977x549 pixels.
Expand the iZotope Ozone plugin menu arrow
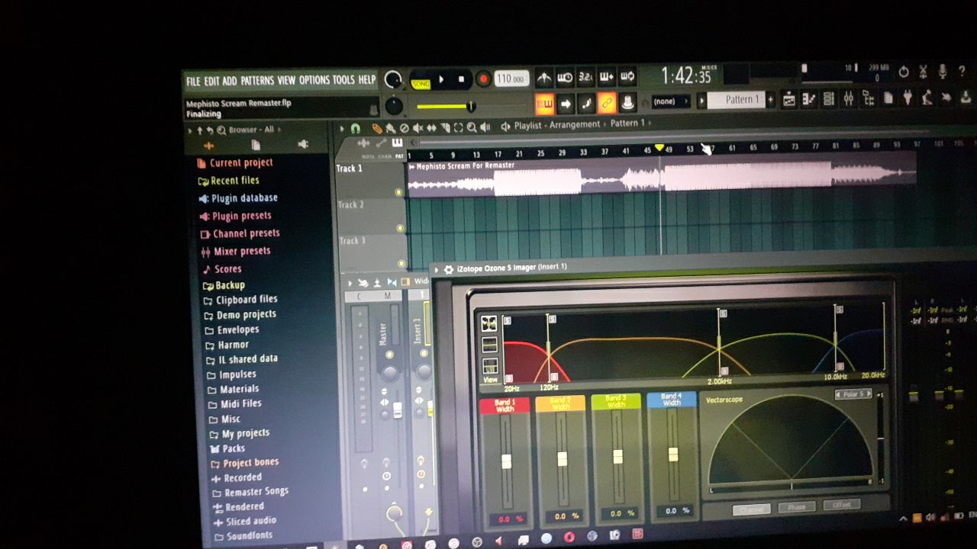pyautogui.click(x=437, y=269)
